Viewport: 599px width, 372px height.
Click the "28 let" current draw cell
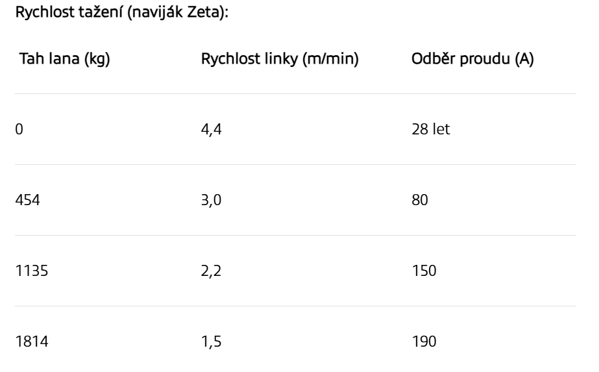[432, 129]
